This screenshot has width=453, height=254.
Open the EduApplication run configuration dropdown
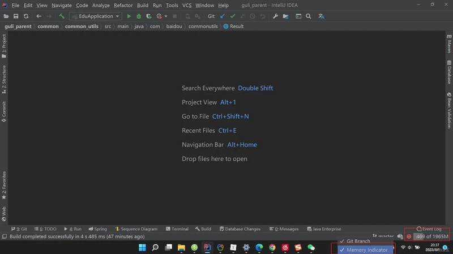95,16
